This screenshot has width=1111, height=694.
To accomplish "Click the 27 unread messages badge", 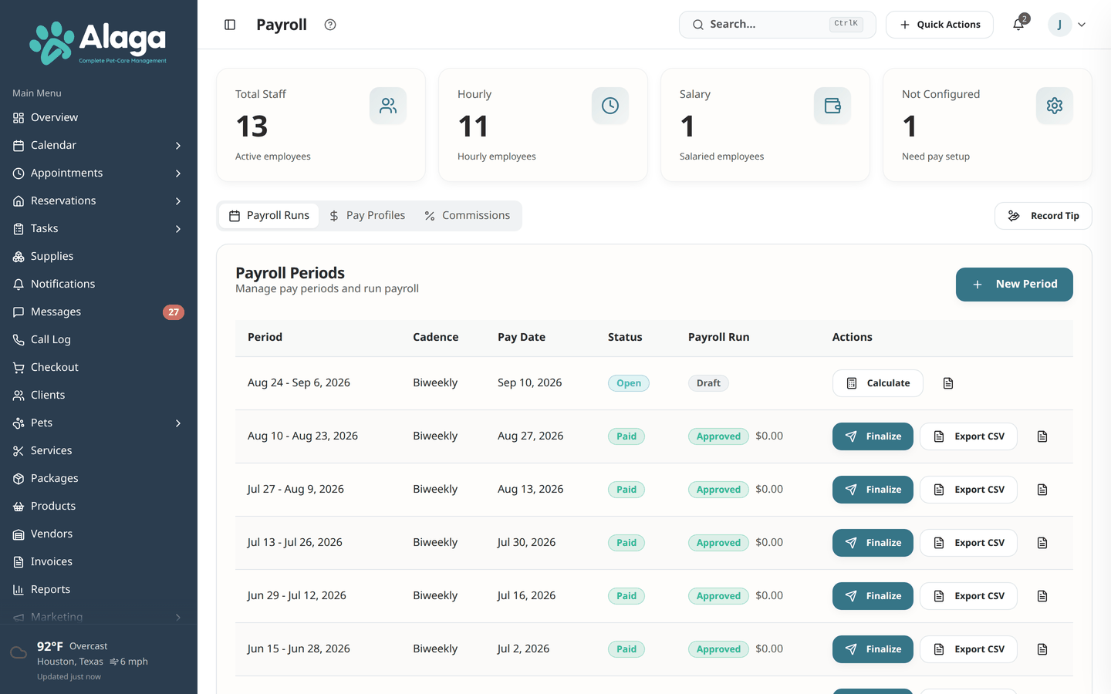I will pyautogui.click(x=174, y=312).
